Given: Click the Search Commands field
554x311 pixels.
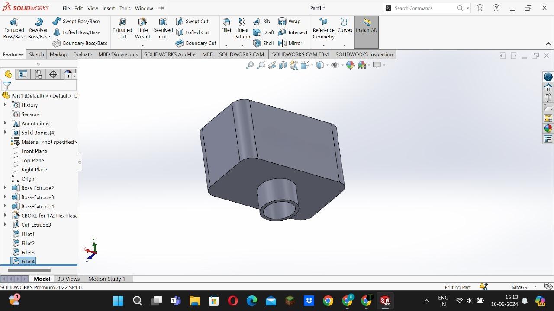Looking at the screenshot, I should (x=426, y=8).
